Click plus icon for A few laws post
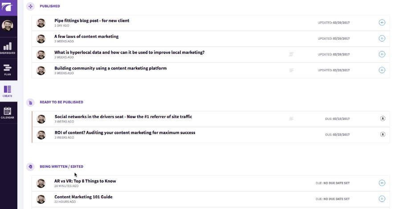Viewport: 395px width, 209px height. click(x=382, y=38)
